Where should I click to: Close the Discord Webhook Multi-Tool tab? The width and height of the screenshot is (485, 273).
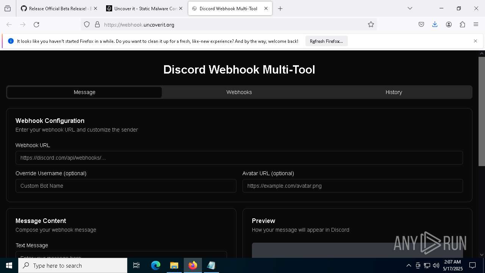click(266, 8)
